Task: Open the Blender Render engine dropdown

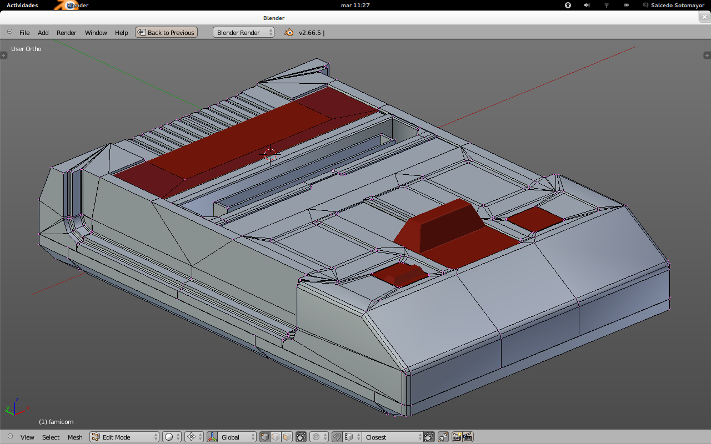Action: 243,33
